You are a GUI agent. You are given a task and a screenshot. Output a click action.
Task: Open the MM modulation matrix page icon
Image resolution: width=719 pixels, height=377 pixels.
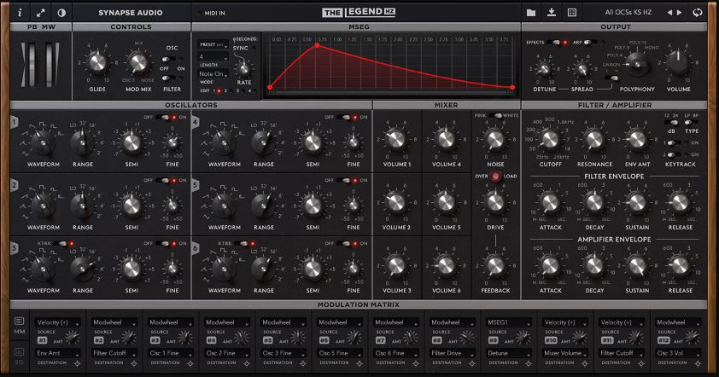click(x=20, y=322)
